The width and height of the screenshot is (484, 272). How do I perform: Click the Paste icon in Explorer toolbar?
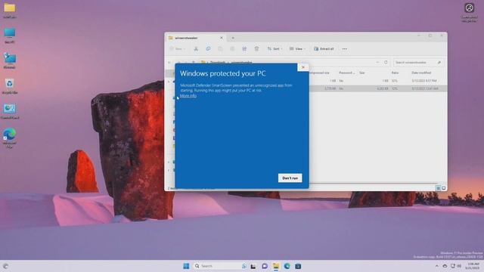point(220,48)
